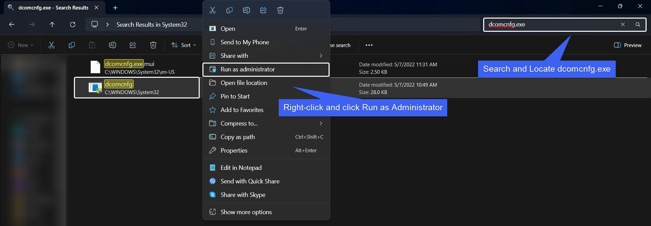Screen dimensions: 651x226
Task: Toggle the Preview pane
Action: 628,45
